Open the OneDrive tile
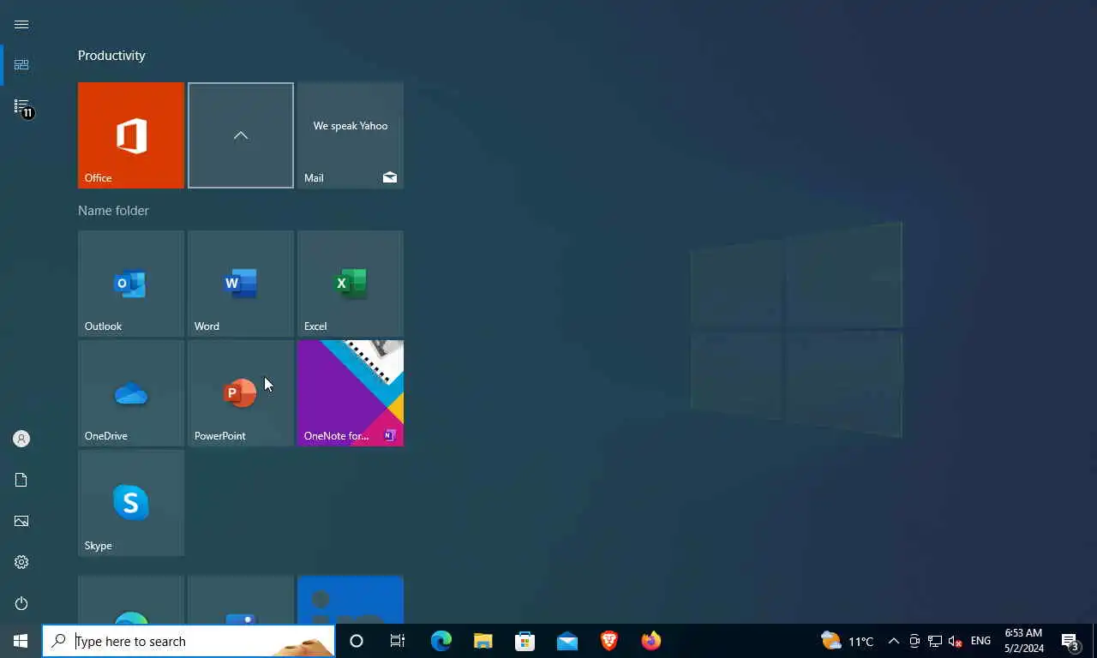 [131, 393]
